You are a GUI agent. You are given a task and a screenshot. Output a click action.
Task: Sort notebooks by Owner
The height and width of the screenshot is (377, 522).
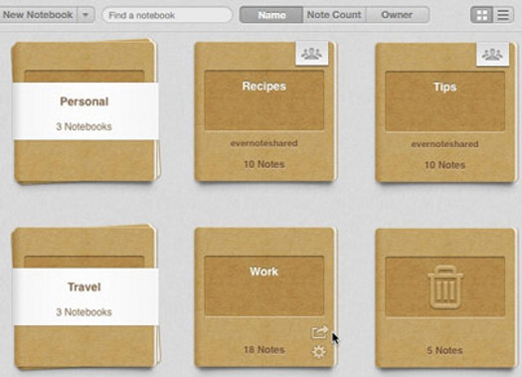tap(398, 15)
